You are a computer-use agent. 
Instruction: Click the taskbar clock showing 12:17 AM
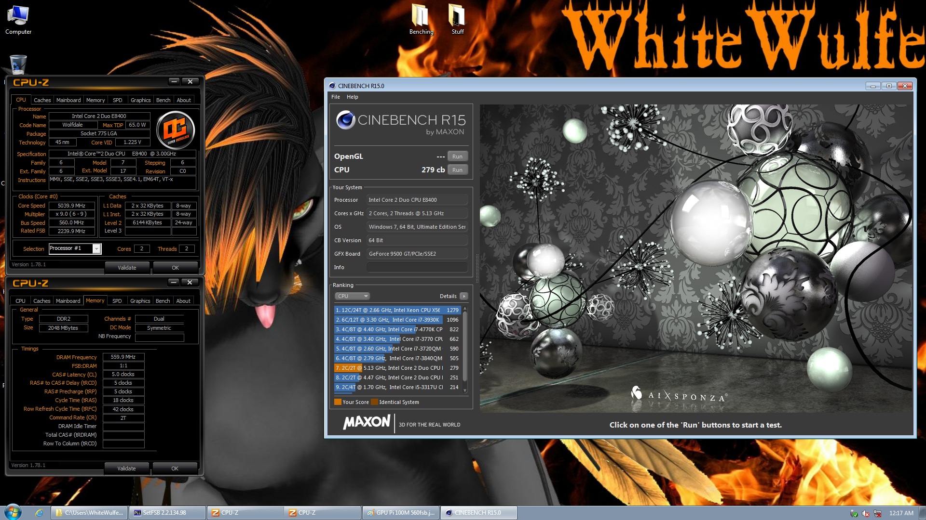click(x=901, y=513)
